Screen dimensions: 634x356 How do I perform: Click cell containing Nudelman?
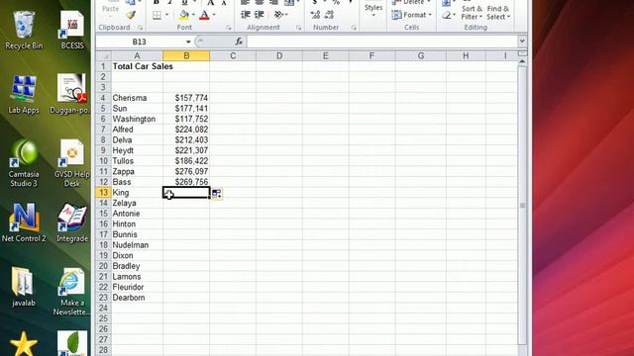[x=137, y=245]
